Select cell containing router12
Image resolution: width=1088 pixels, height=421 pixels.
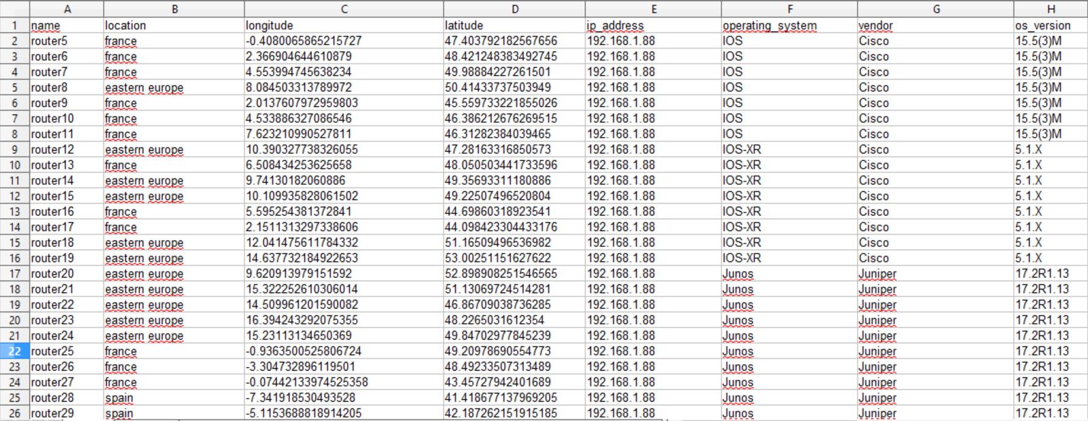(x=67, y=150)
